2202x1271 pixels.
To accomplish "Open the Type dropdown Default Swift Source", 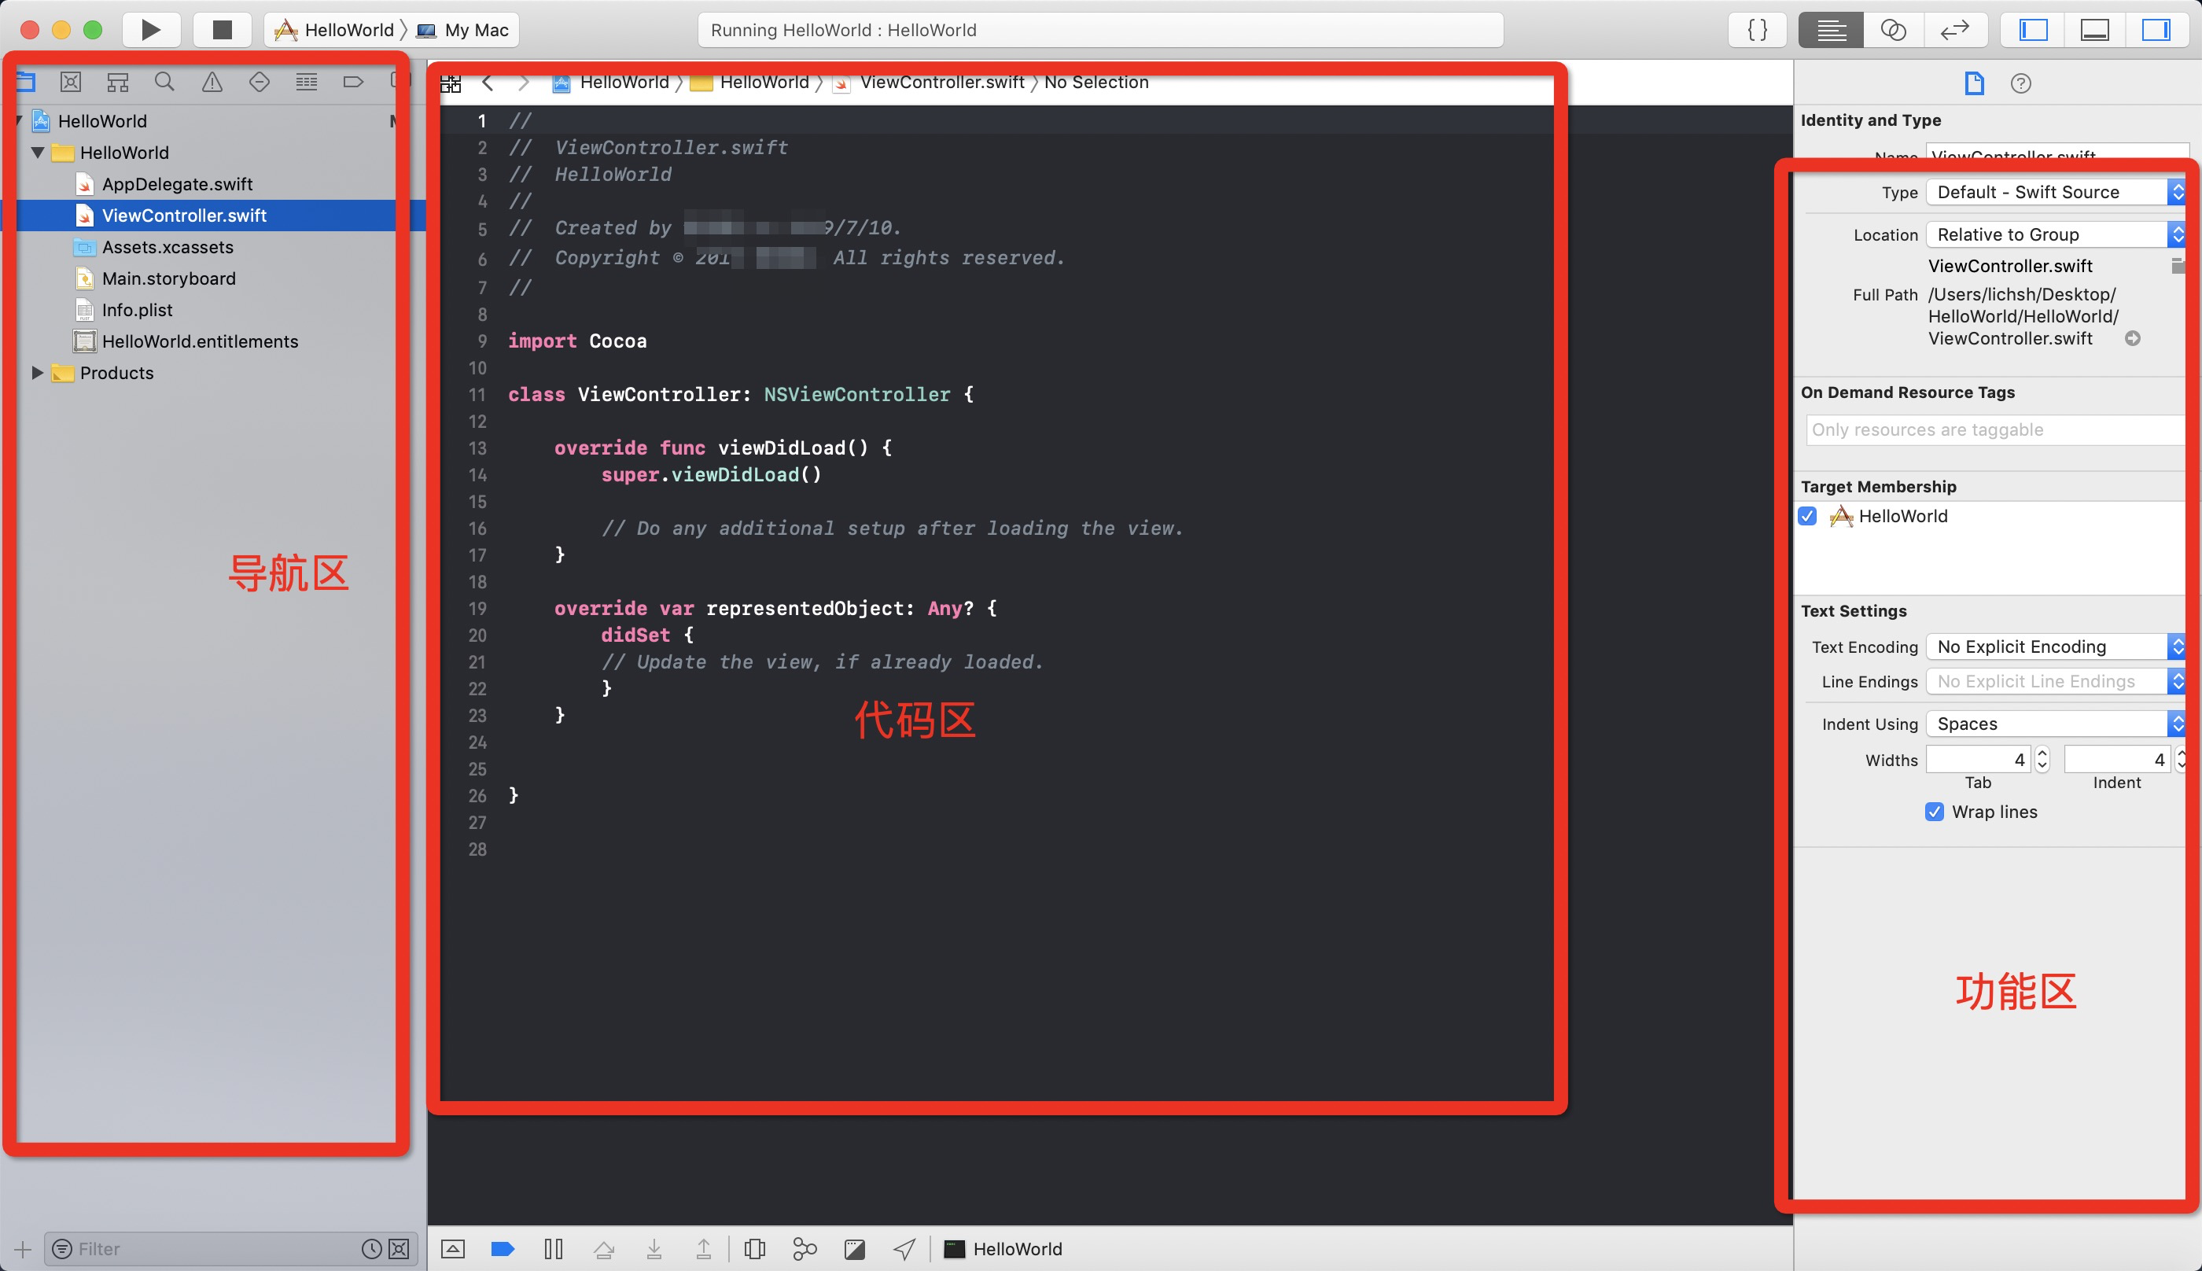I will [x=2056, y=192].
